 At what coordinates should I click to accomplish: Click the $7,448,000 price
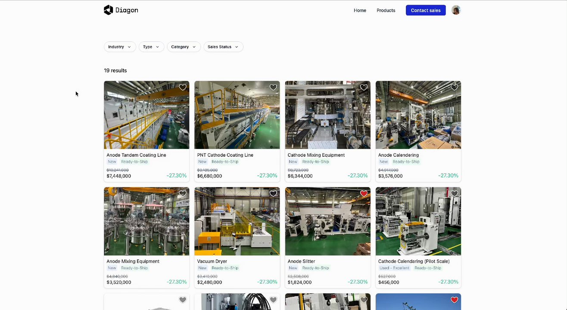coord(119,176)
